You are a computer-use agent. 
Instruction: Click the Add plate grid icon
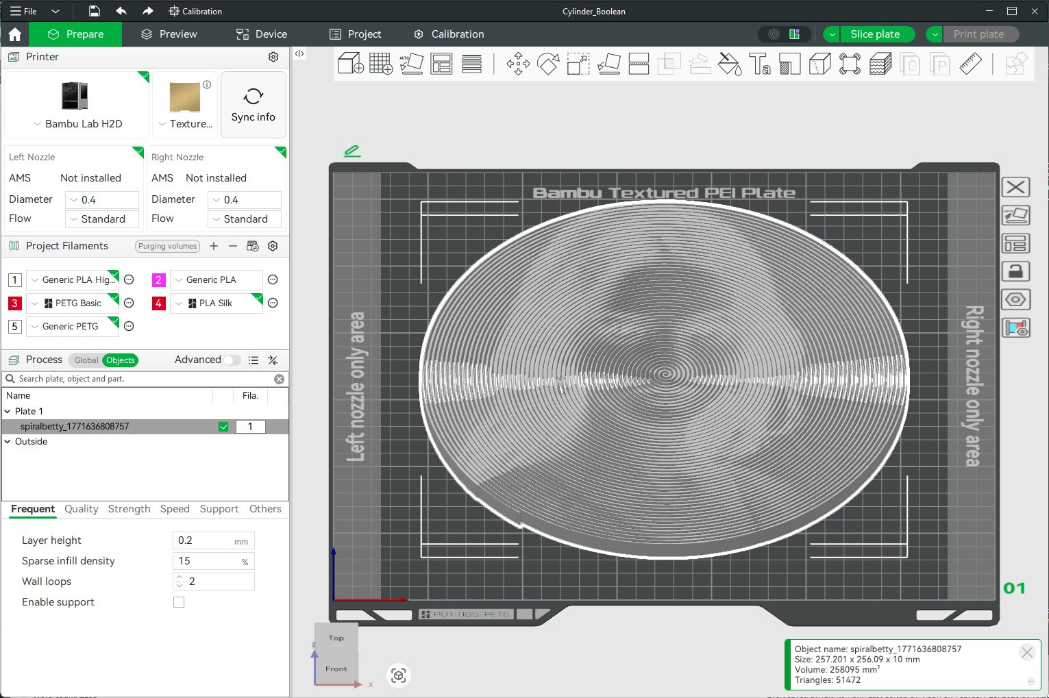pyautogui.click(x=380, y=64)
